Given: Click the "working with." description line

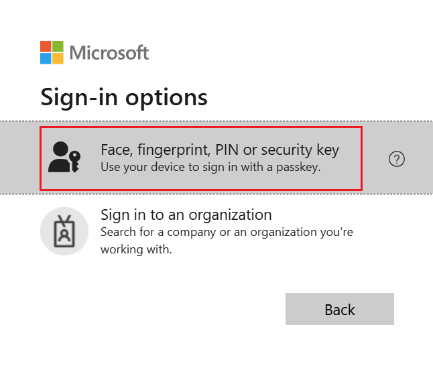Looking at the screenshot, I should pyautogui.click(x=136, y=249).
